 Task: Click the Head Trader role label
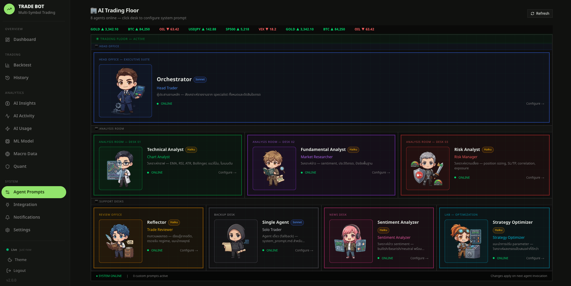pyautogui.click(x=167, y=88)
